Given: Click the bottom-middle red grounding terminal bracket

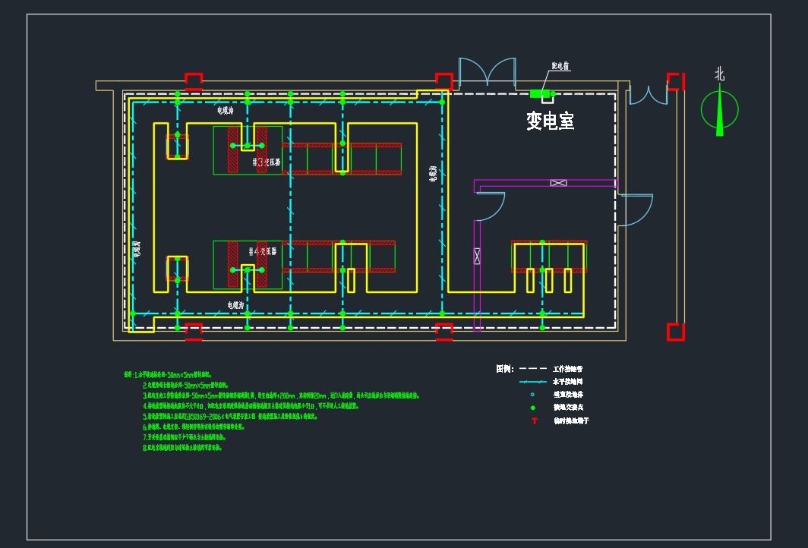Looking at the screenshot, I should 443,332.
